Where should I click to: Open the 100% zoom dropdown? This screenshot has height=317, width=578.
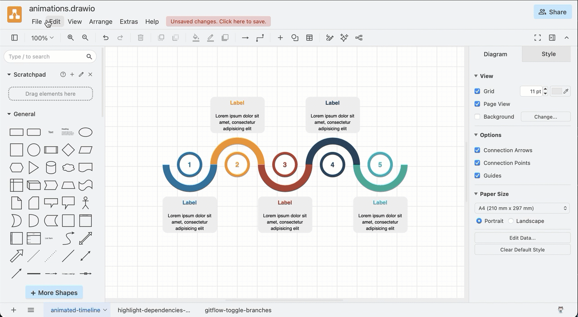coord(42,38)
